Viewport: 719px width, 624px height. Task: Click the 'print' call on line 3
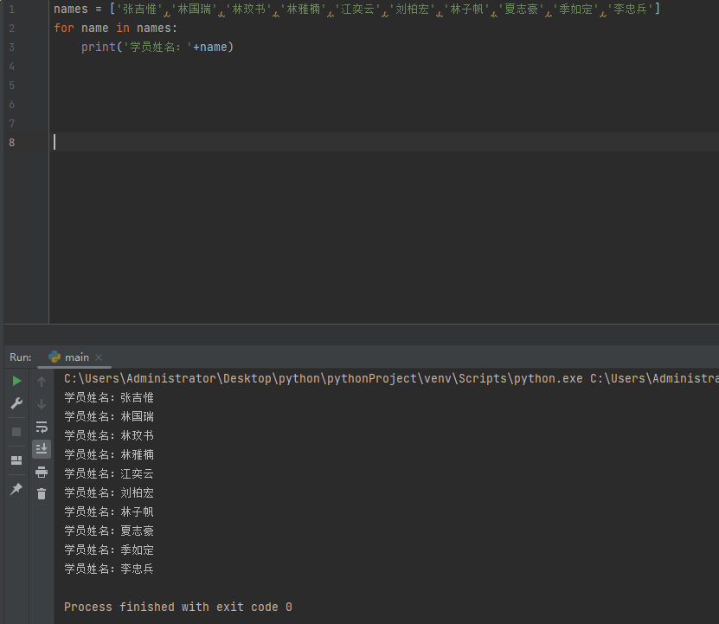pyautogui.click(x=99, y=48)
